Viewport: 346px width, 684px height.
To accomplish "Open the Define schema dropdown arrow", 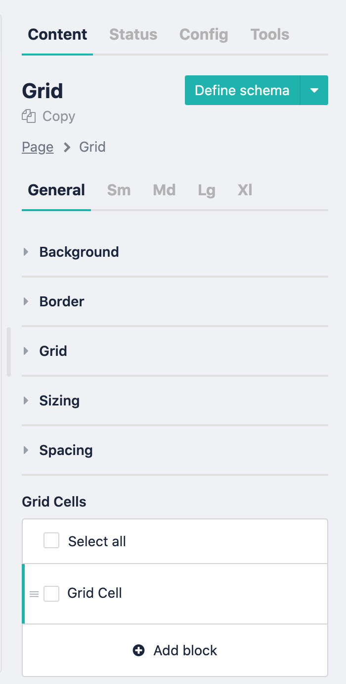I will click(x=315, y=90).
